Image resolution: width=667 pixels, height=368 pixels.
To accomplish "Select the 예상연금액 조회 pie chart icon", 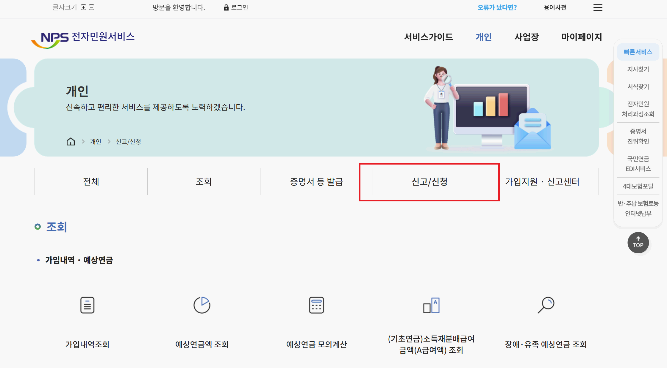I will click(x=202, y=305).
